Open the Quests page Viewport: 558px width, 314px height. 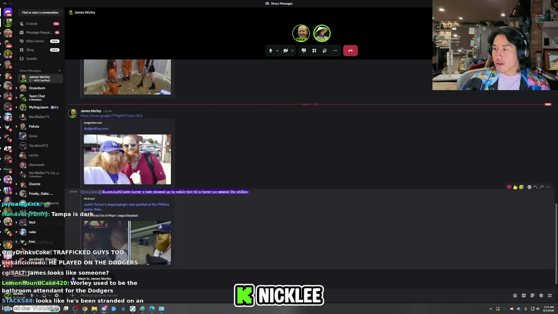click(x=39, y=58)
